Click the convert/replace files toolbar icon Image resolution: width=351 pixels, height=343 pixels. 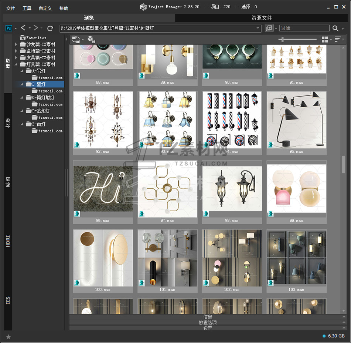[76, 39]
